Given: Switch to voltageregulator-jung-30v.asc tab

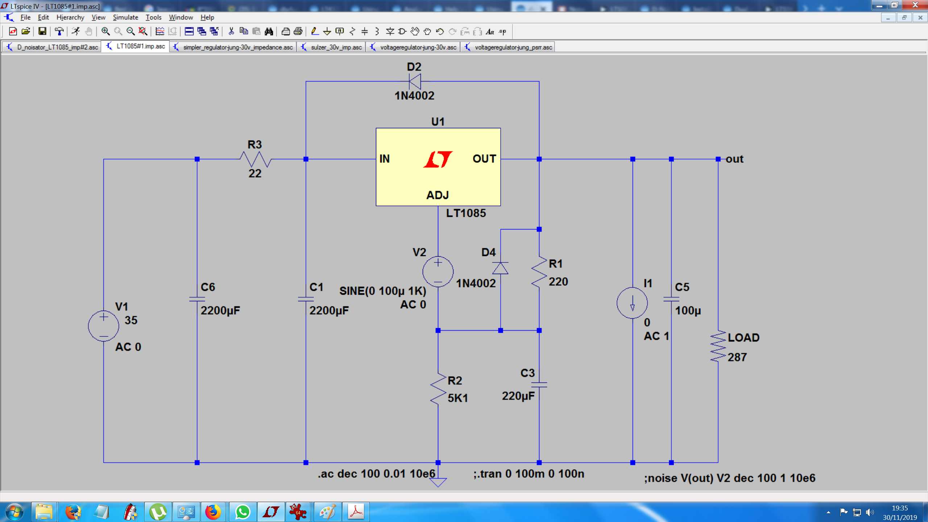Looking at the screenshot, I should (x=413, y=47).
